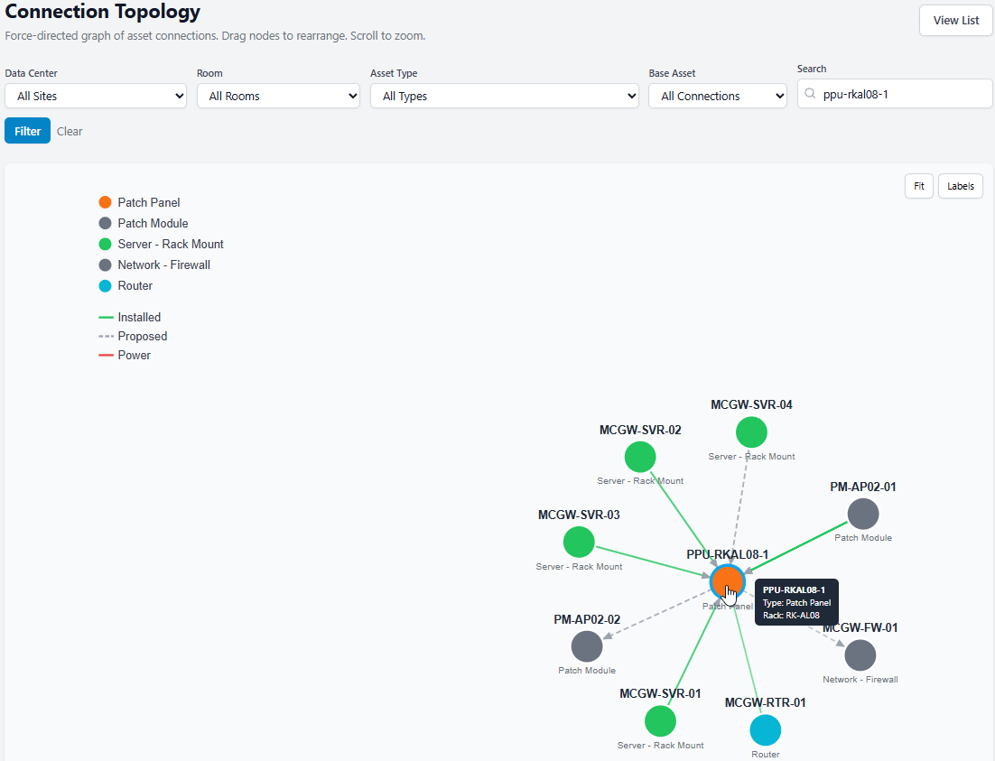Click the search magnifier icon
This screenshot has width=995, height=761.
tap(810, 94)
